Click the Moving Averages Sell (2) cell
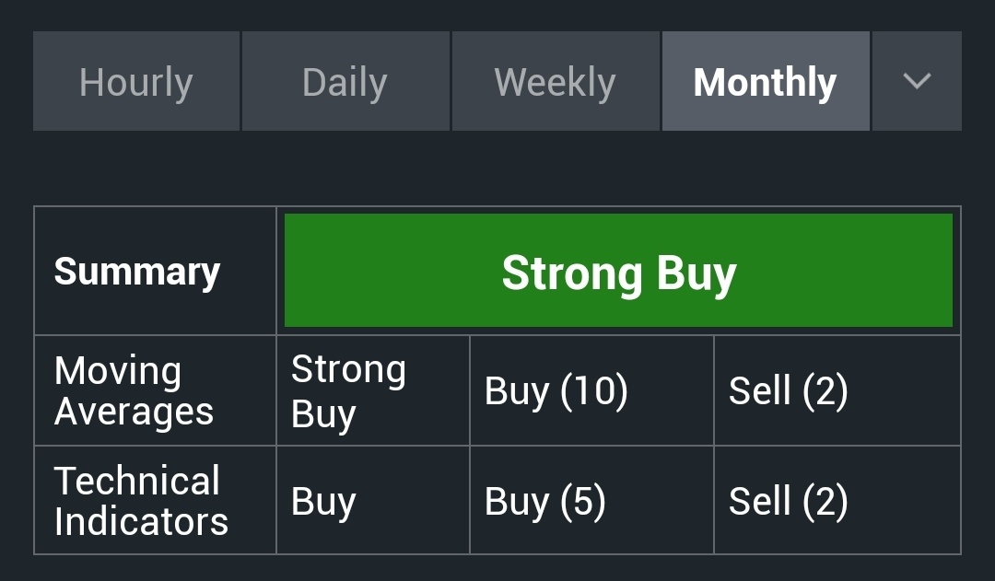This screenshot has width=995, height=581. 837,390
